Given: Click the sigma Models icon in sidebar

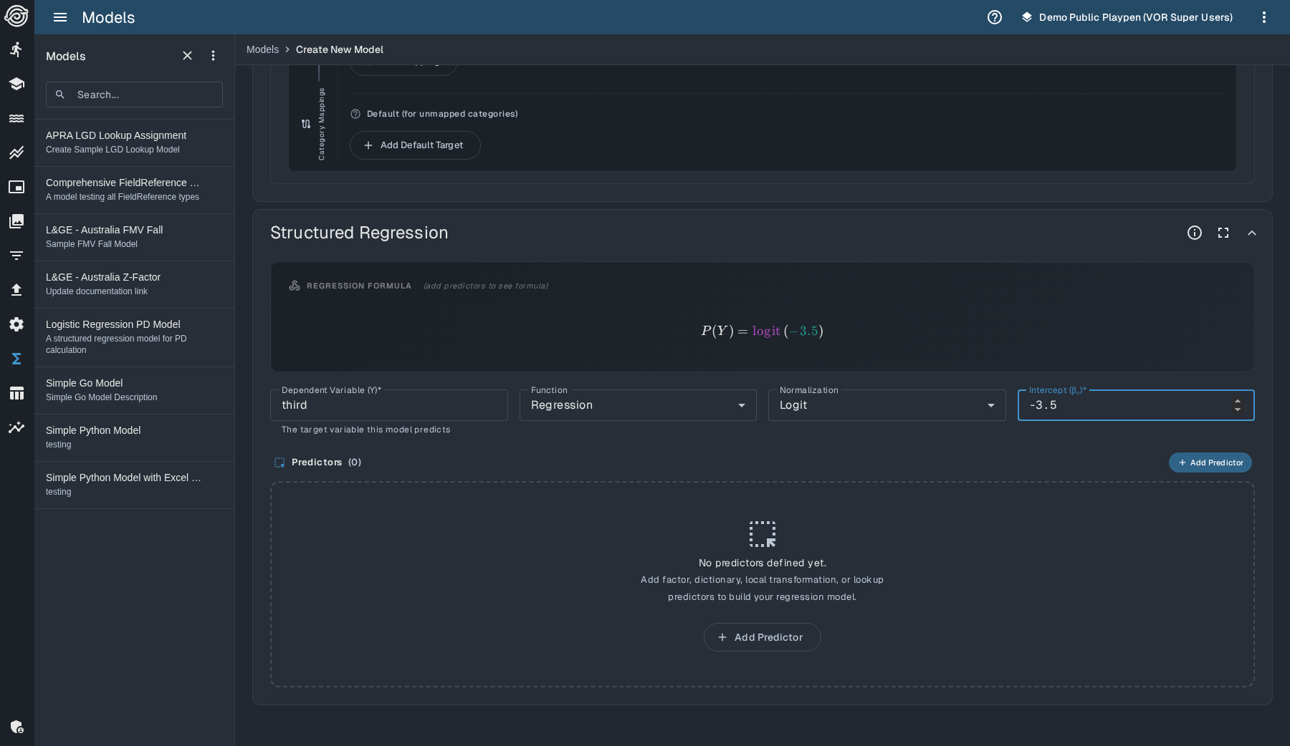Looking at the screenshot, I should [16, 359].
